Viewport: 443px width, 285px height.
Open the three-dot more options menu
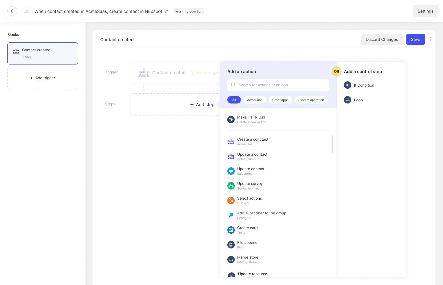click(x=430, y=39)
